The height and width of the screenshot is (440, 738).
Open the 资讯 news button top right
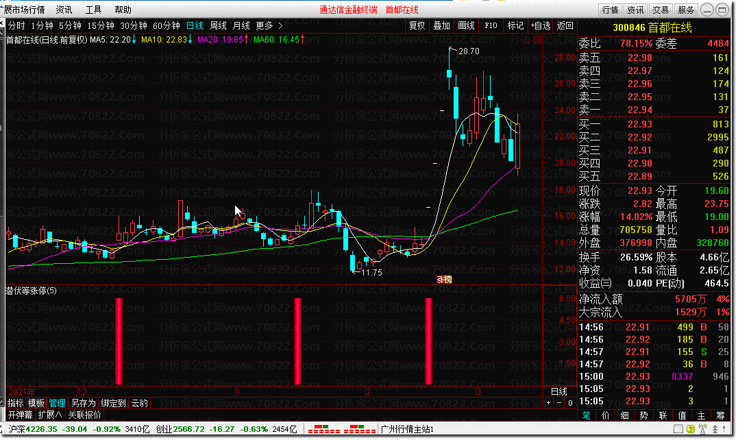pyautogui.click(x=635, y=10)
